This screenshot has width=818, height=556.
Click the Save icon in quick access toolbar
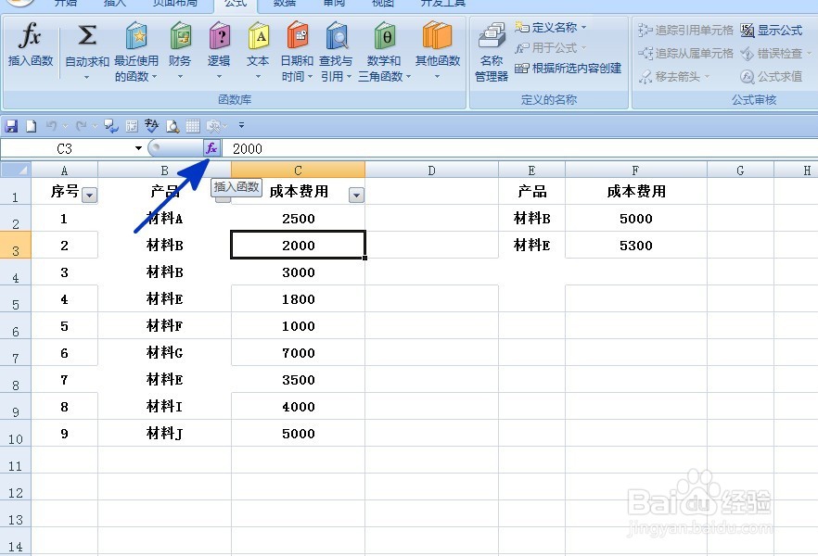pyautogui.click(x=9, y=124)
